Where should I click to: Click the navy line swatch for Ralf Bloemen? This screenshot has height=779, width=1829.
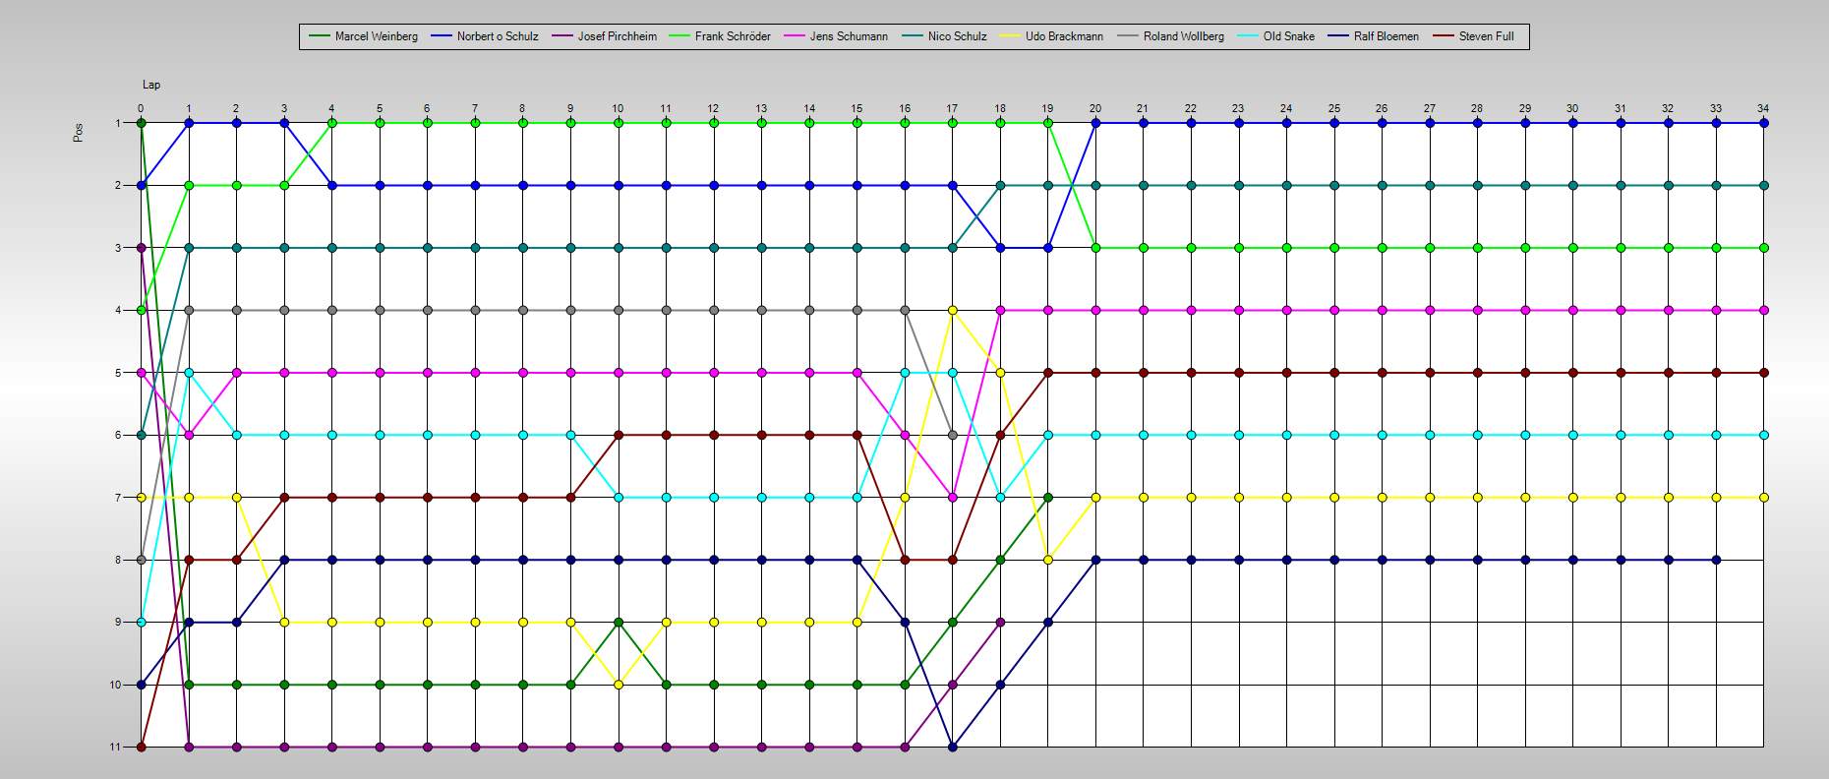click(x=1338, y=36)
